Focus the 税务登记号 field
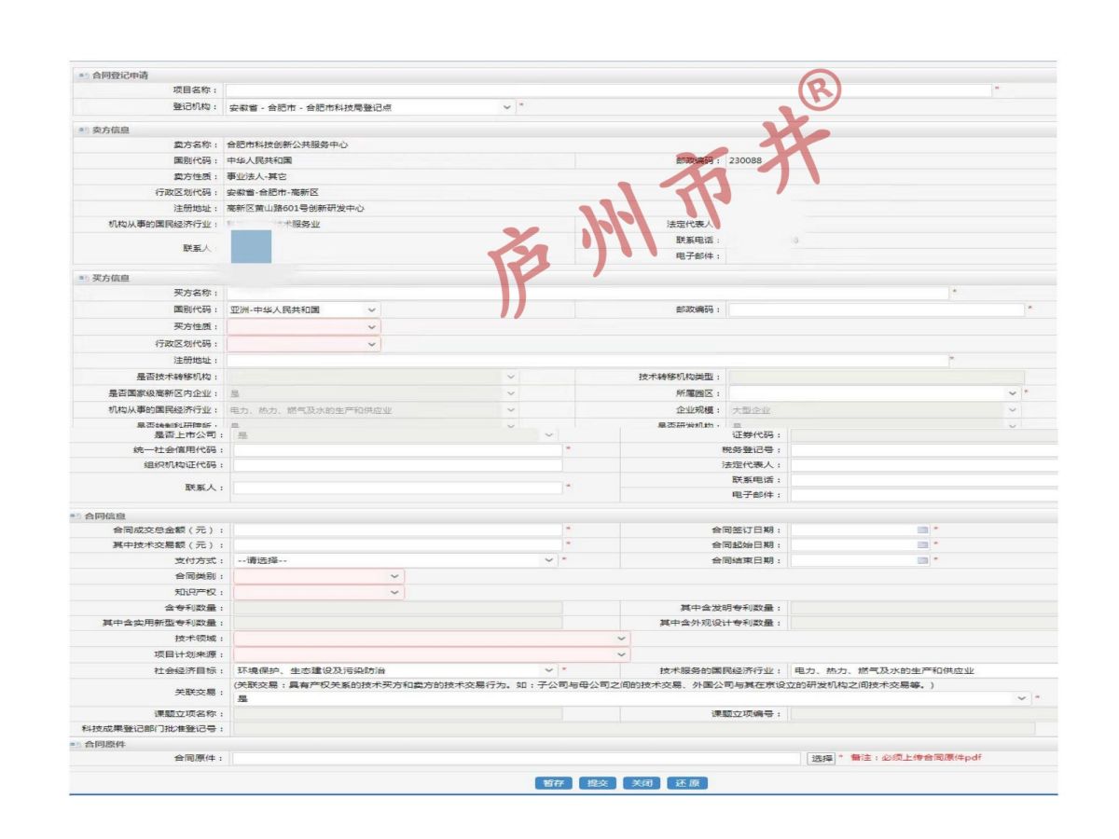 point(925,450)
